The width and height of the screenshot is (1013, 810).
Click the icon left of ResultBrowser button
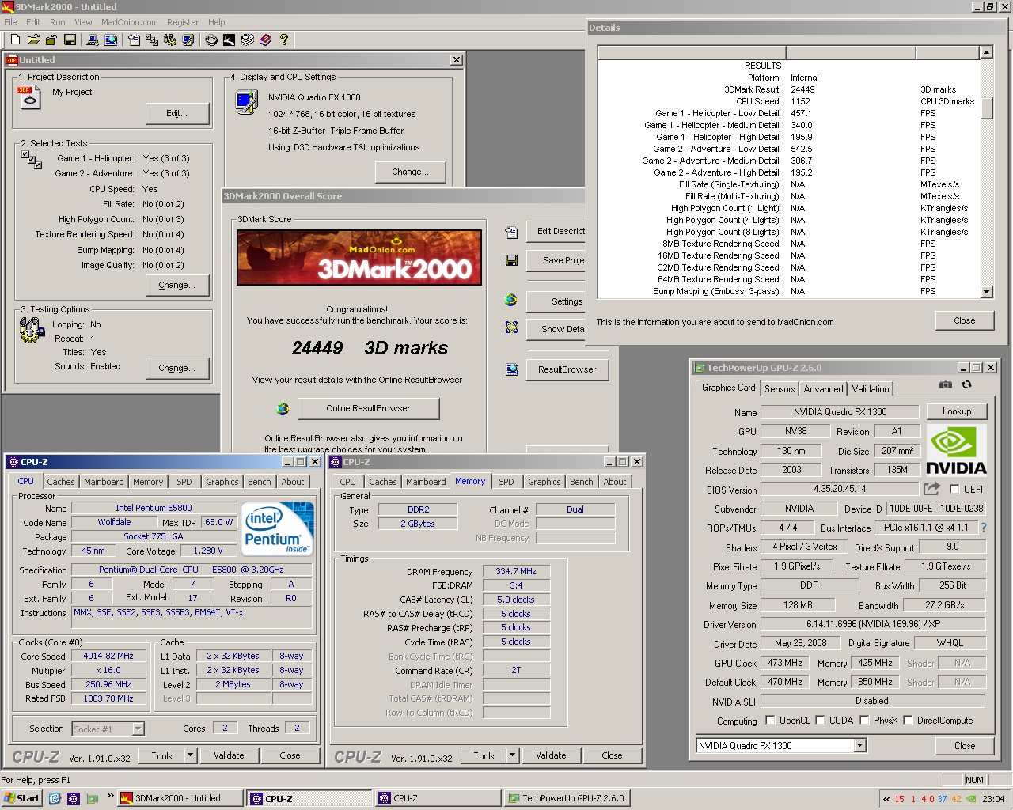(x=511, y=369)
